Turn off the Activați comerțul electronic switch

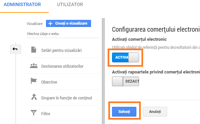pos(126,57)
